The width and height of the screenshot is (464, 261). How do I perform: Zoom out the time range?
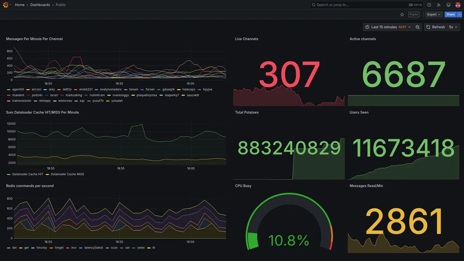[418, 27]
